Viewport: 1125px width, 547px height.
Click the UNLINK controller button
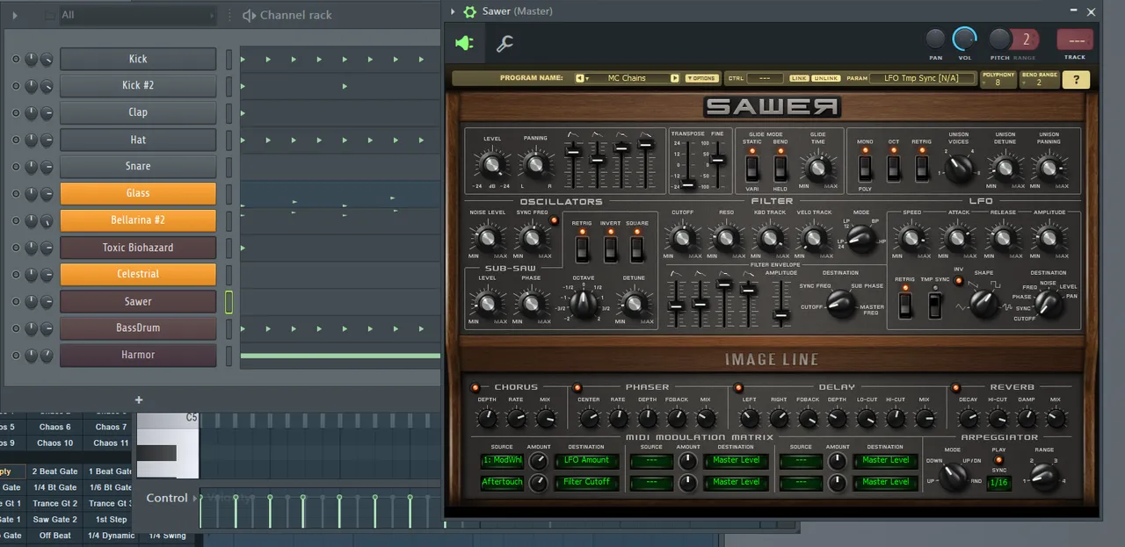(825, 78)
